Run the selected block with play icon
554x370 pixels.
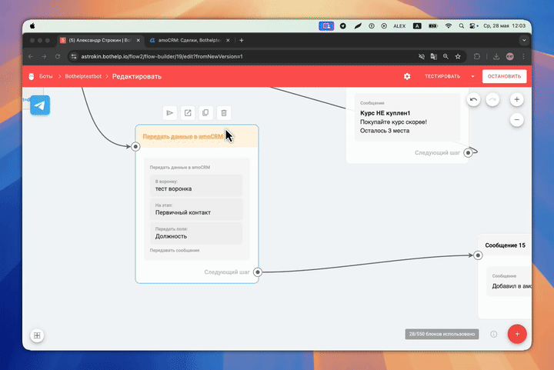coord(170,113)
